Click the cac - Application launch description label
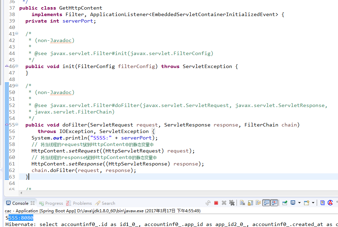The width and height of the screenshot is (338, 227). click(x=102, y=211)
